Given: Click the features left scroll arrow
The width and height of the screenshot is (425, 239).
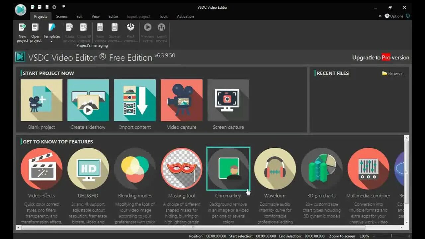Looking at the screenshot, I should pos(19,228).
